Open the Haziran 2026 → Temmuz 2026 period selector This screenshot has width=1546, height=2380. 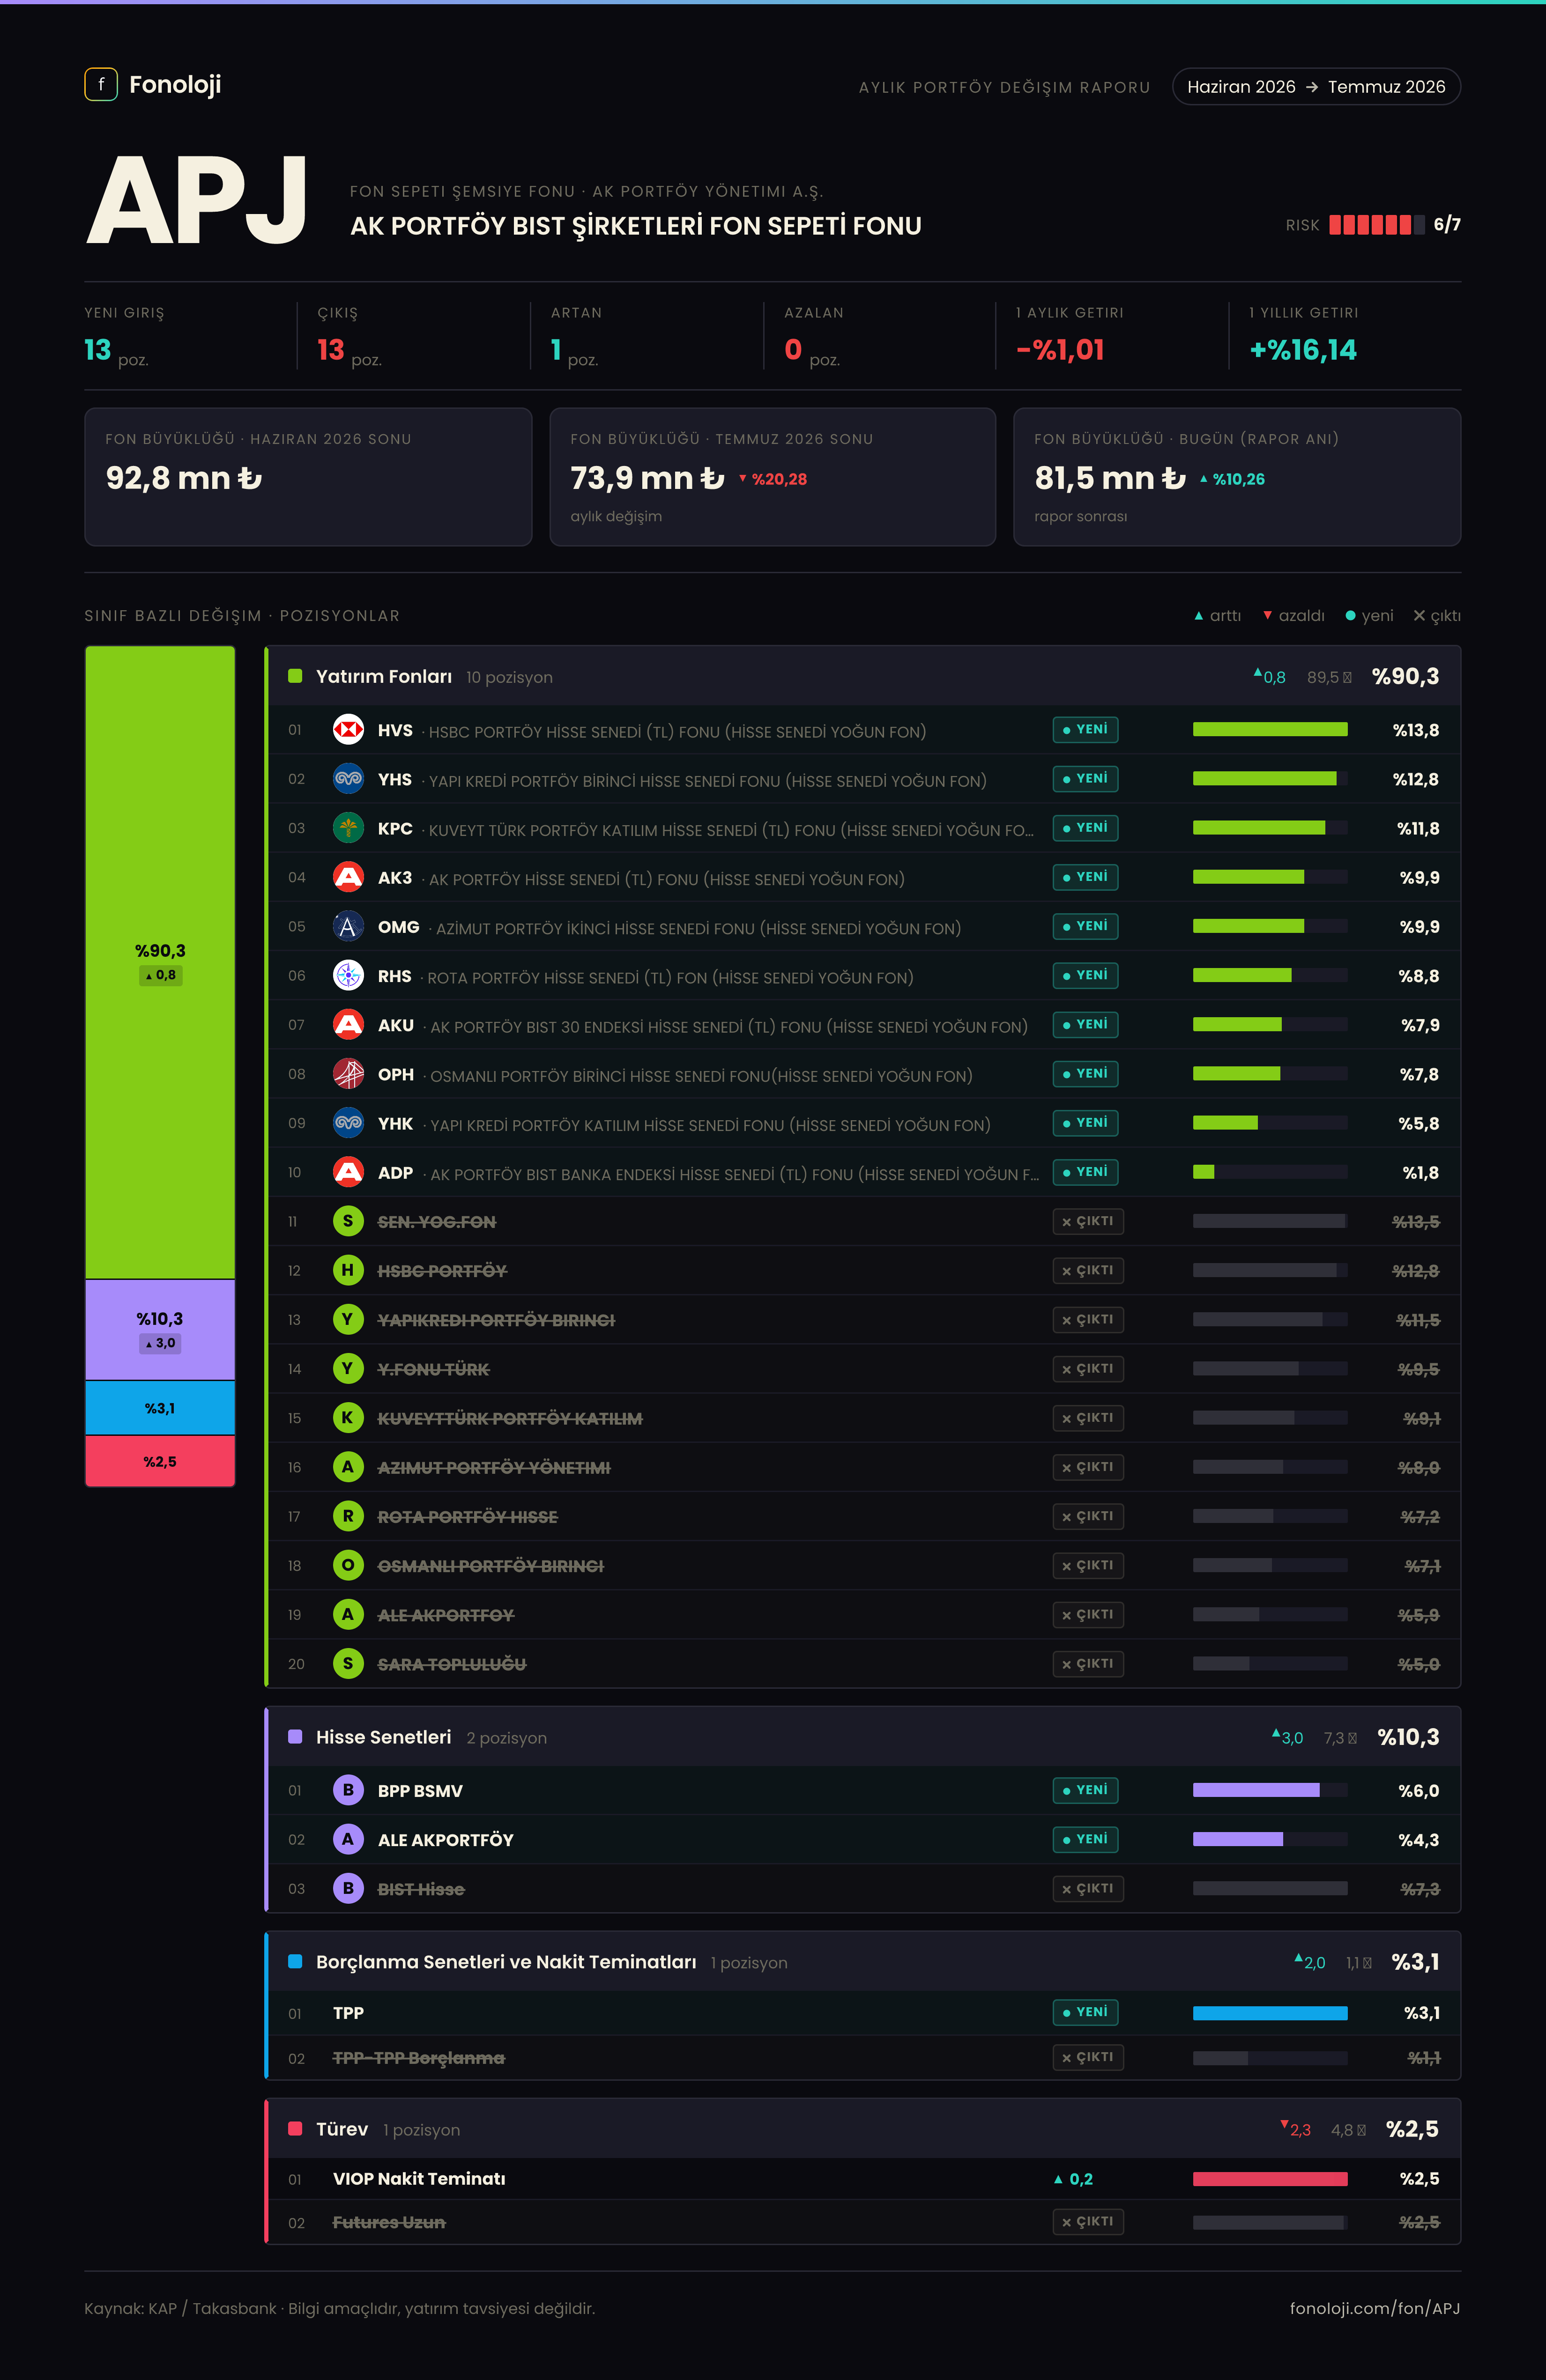tap(1316, 87)
